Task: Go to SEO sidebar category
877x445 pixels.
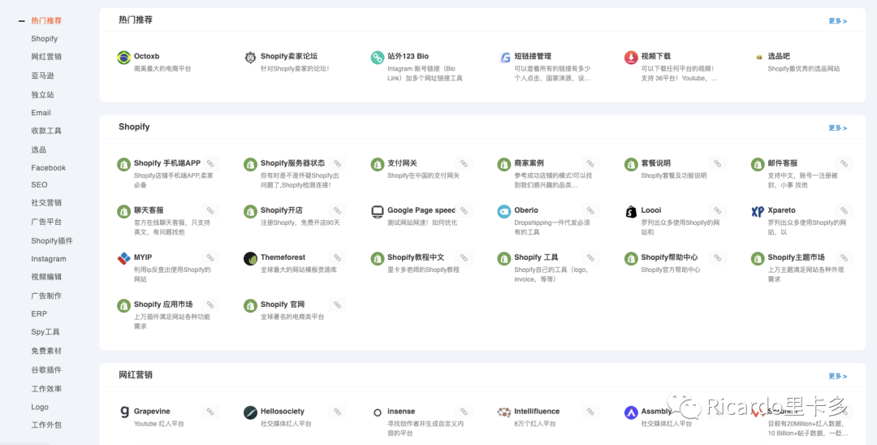Action: pyautogui.click(x=39, y=184)
